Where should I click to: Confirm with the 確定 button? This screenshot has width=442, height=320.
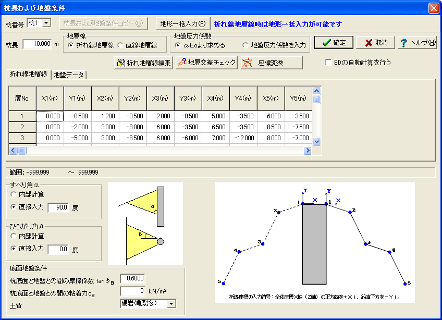[x=334, y=43]
